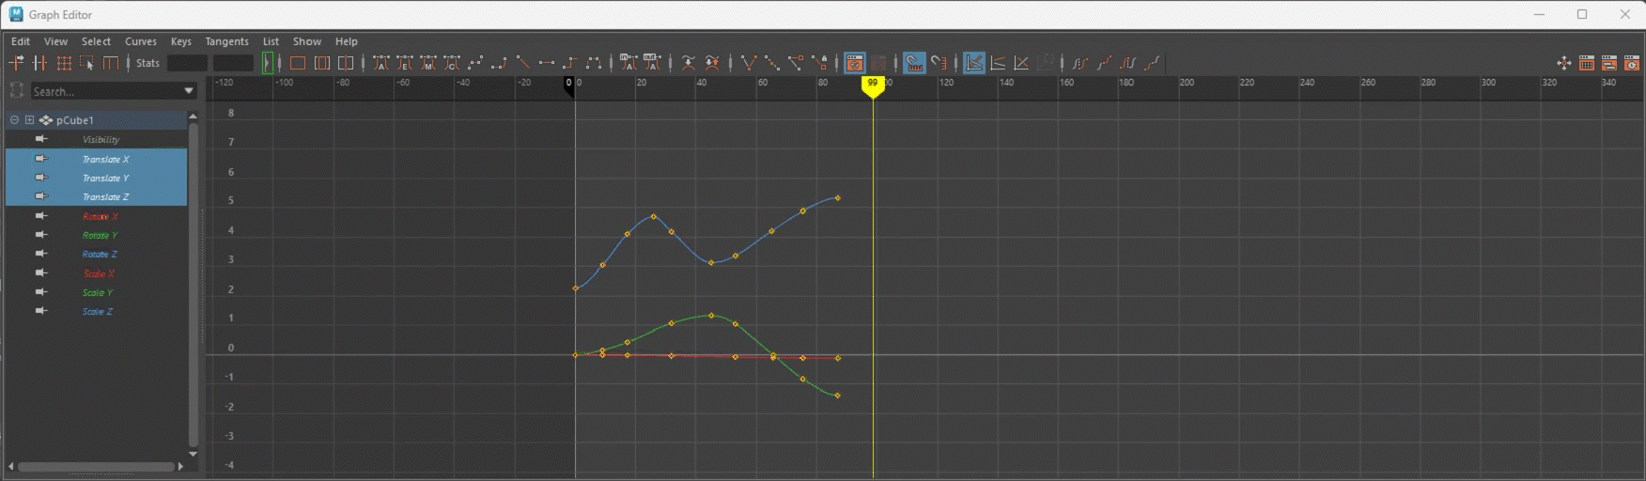Open the Dope Sheet from toolbar
This screenshot has width=1646, height=481.
[x=1587, y=63]
